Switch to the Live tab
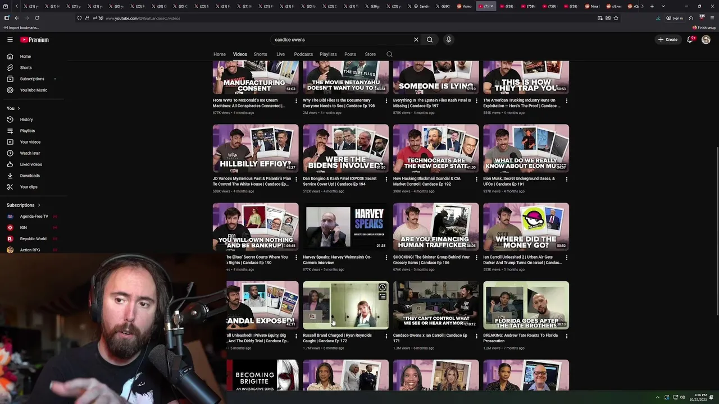Screen dimensions: 719x404 click(x=280, y=54)
